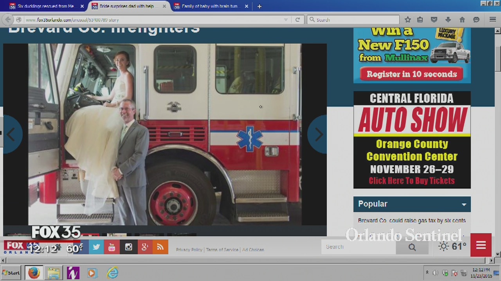Click the site Search input field
This screenshot has width=501, height=281.
(359, 247)
